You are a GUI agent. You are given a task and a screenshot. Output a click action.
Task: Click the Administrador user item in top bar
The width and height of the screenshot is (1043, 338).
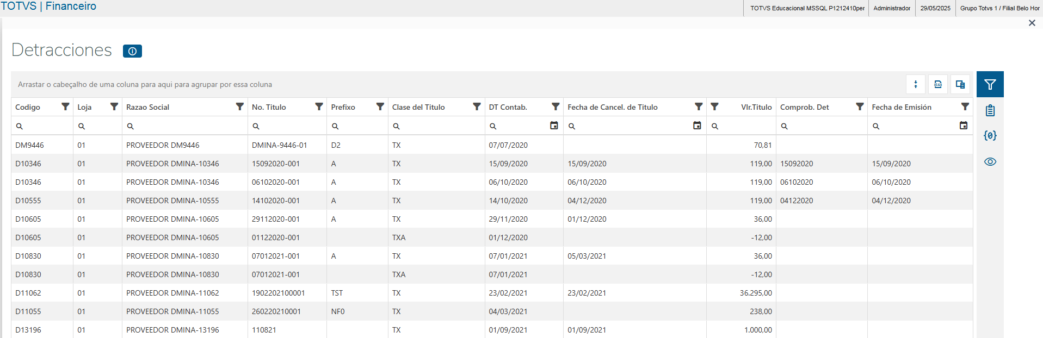pyautogui.click(x=892, y=8)
